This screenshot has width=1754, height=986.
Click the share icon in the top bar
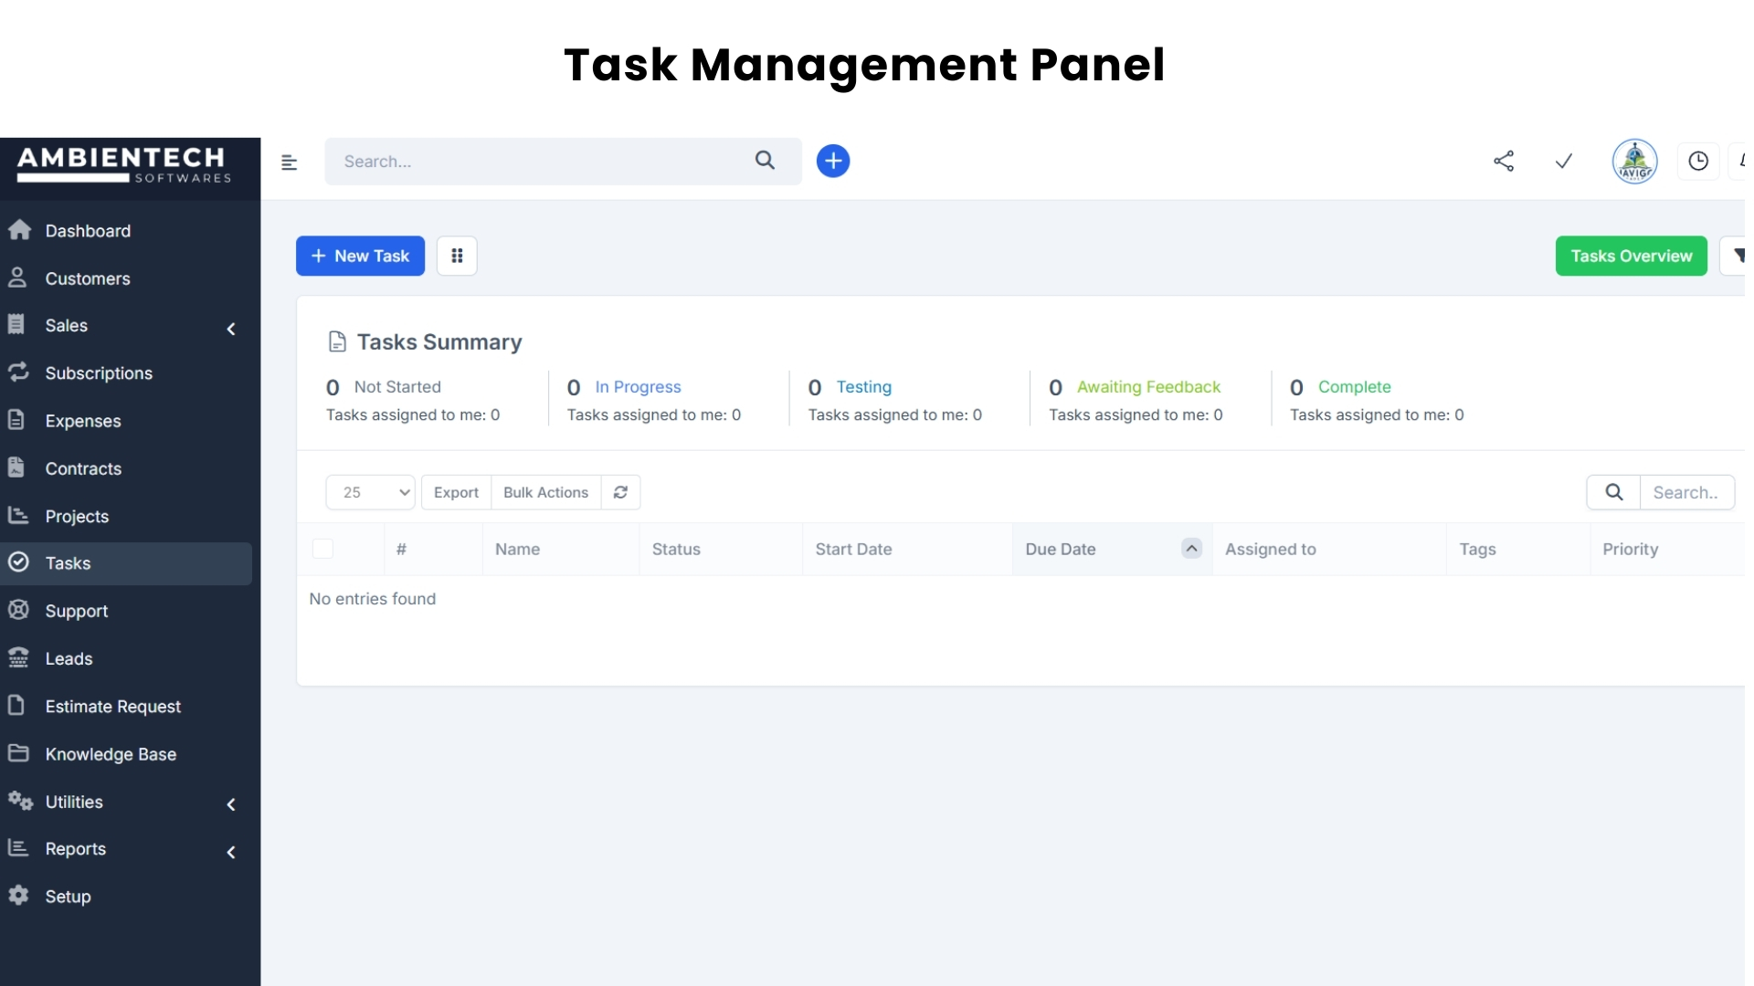pos(1504,161)
